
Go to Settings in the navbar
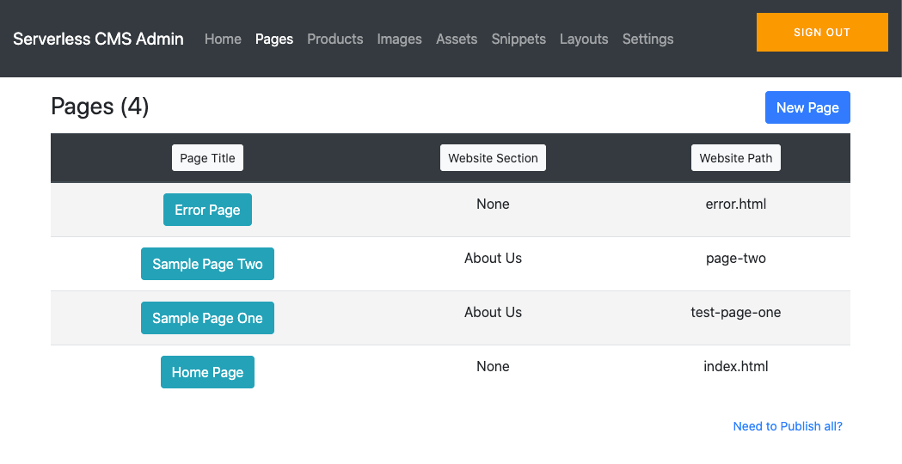coord(647,39)
